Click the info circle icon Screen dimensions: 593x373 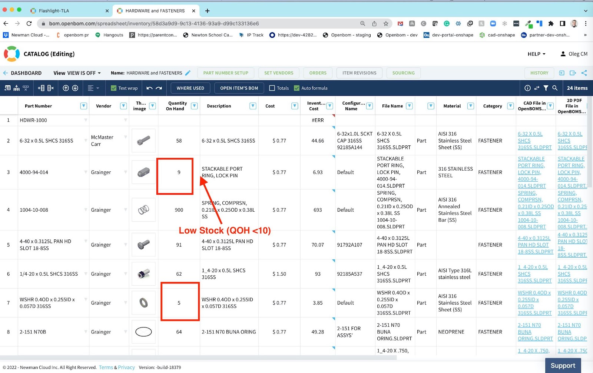tap(527, 88)
